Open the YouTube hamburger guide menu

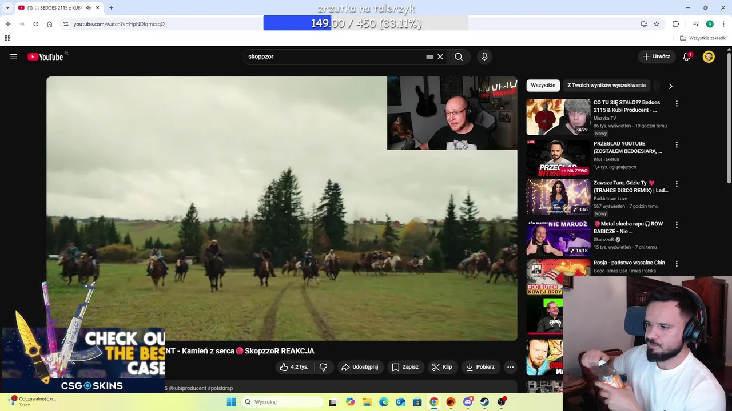(14, 57)
